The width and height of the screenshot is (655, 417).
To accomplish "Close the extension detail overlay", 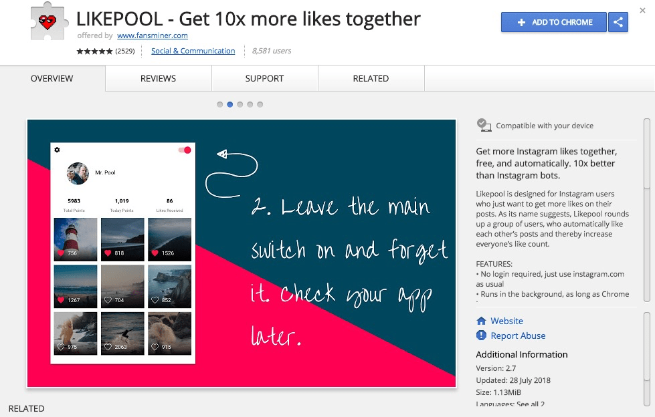I will pos(642,11).
